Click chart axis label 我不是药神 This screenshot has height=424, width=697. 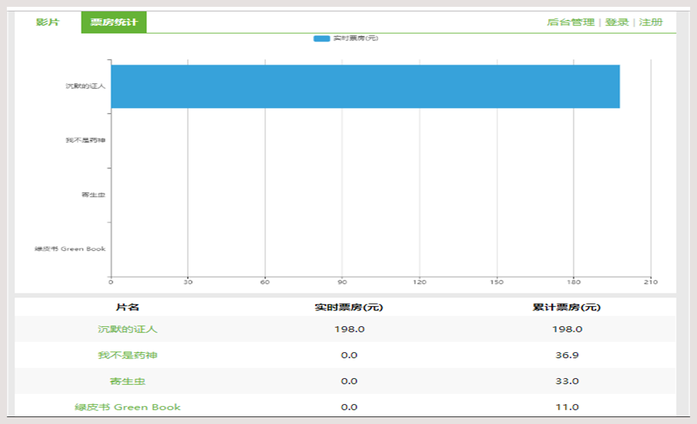tap(85, 140)
